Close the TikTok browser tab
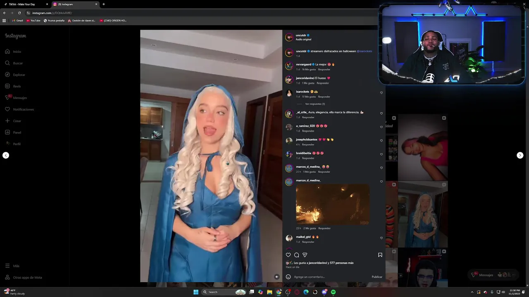529x297 pixels. pos(47,4)
